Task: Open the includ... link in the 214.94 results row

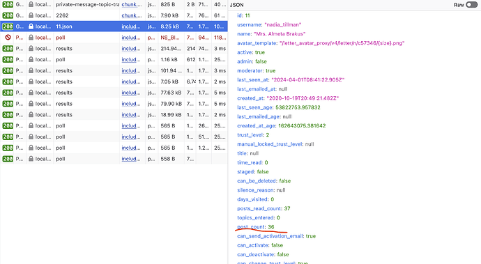Action: [131, 49]
